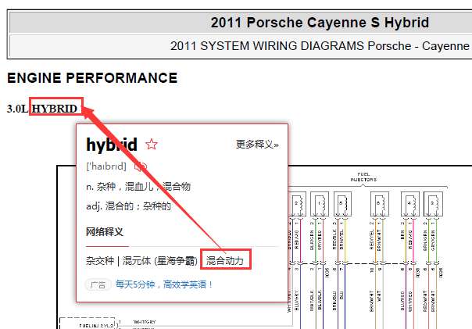The image size is (472, 329).
Task: Click fuel injector symbol number 6
Action: (380, 204)
